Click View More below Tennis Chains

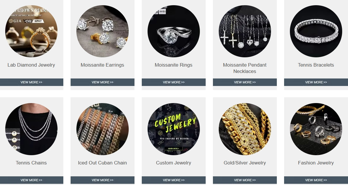coord(31,180)
